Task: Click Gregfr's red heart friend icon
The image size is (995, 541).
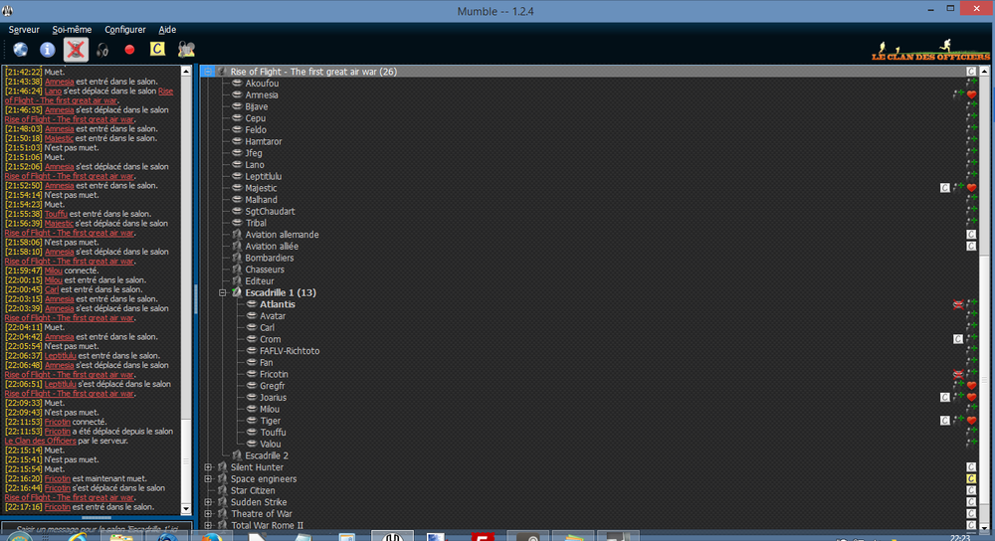Action: point(971,386)
